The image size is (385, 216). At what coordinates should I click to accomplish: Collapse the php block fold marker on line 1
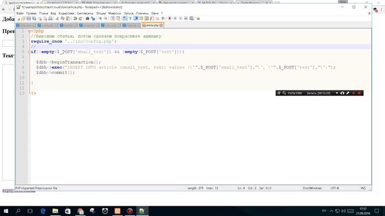[x=29, y=31]
